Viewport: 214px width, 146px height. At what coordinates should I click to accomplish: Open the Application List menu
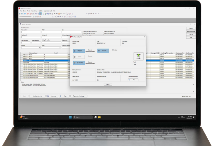[x=48, y=11]
